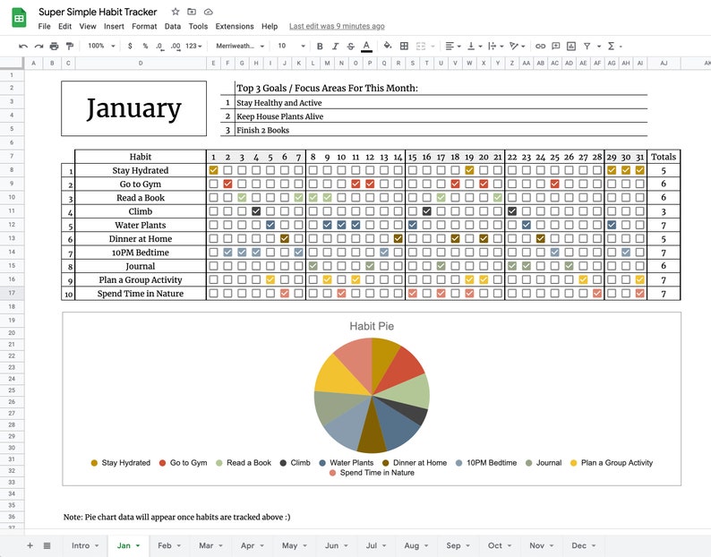The width and height of the screenshot is (711, 557).
Task: Uncheck Spend Time in Nature day 31
Action: (639, 294)
